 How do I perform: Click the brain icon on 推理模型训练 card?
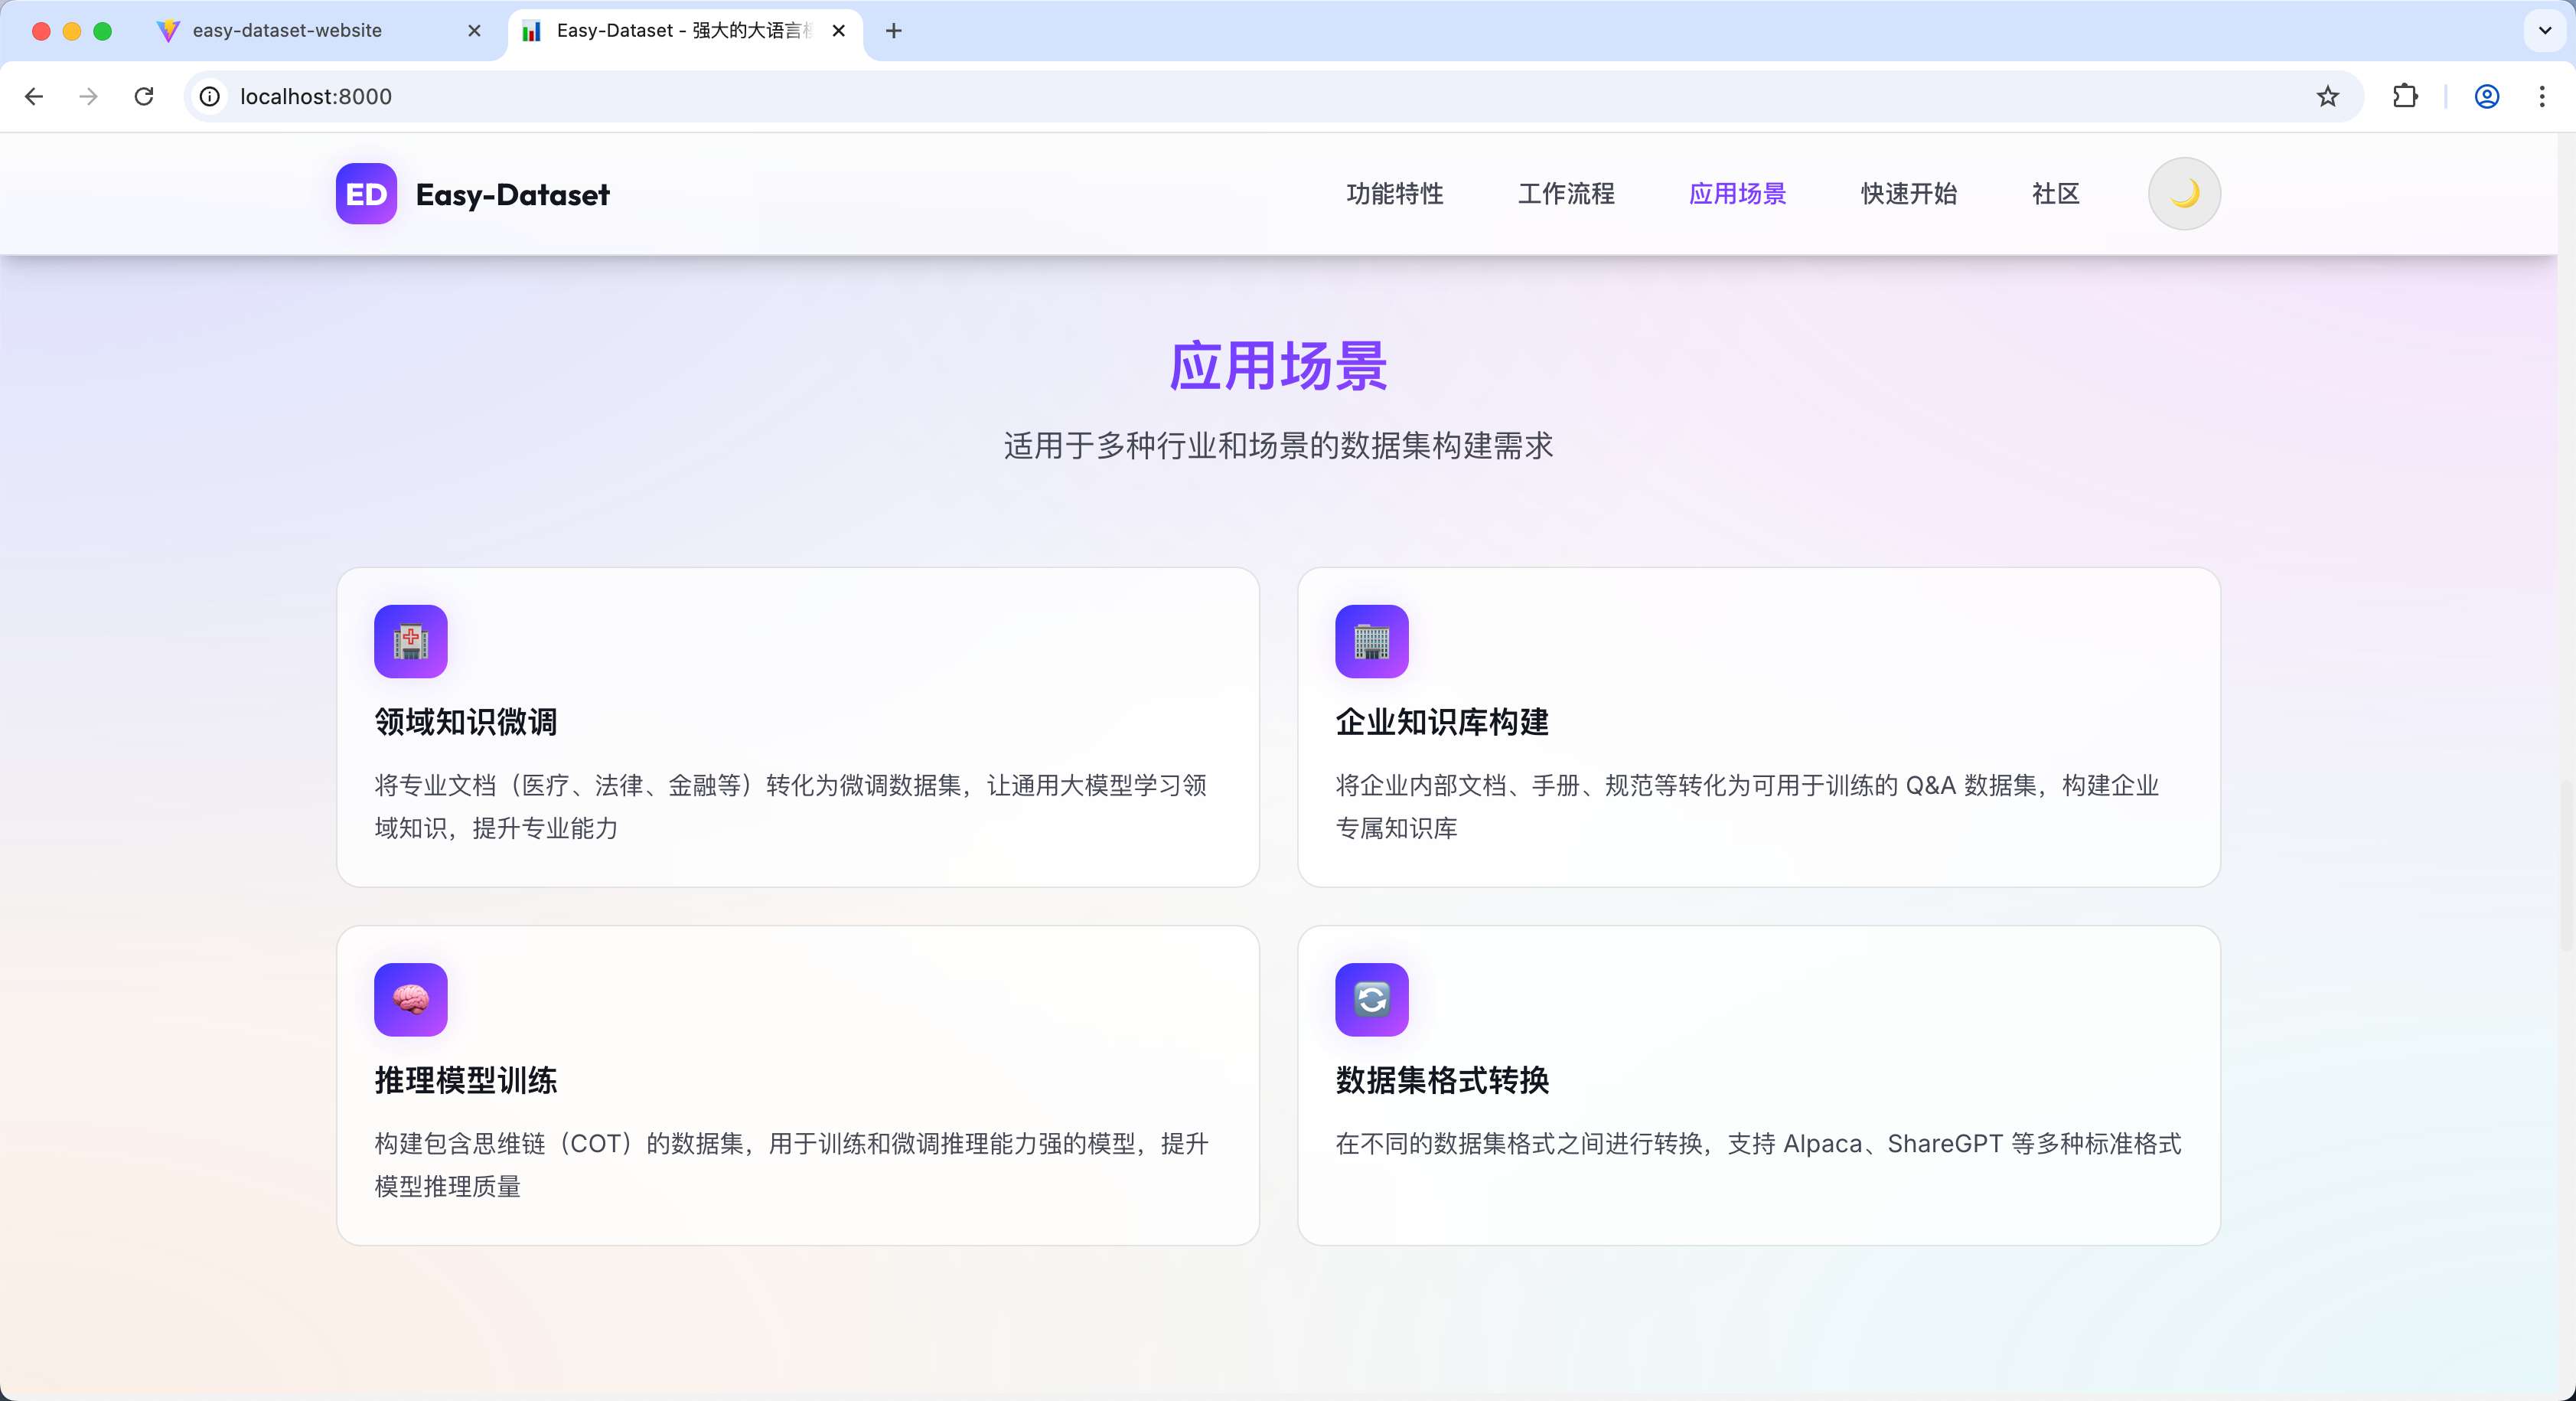click(x=411, y=1000)
